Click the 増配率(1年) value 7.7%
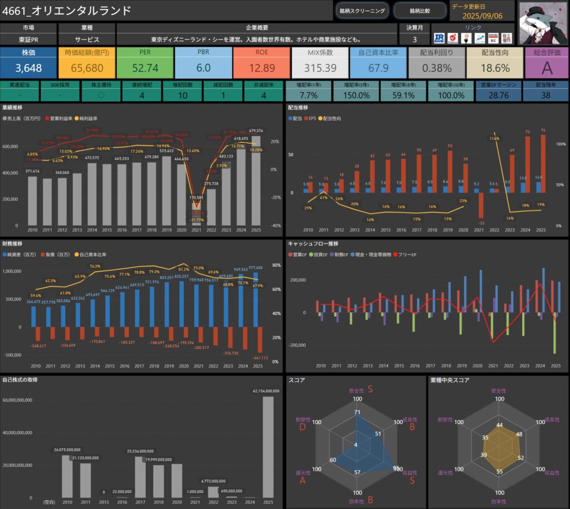The image size is (570, 509). pos(308,96)
